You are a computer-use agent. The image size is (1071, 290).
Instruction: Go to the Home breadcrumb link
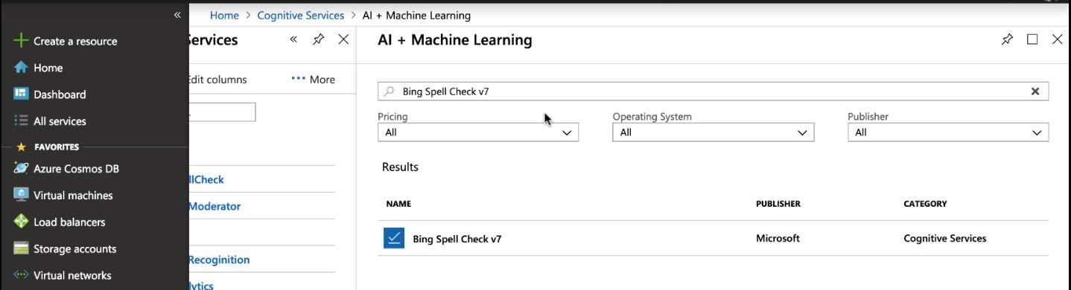[224, 15]
